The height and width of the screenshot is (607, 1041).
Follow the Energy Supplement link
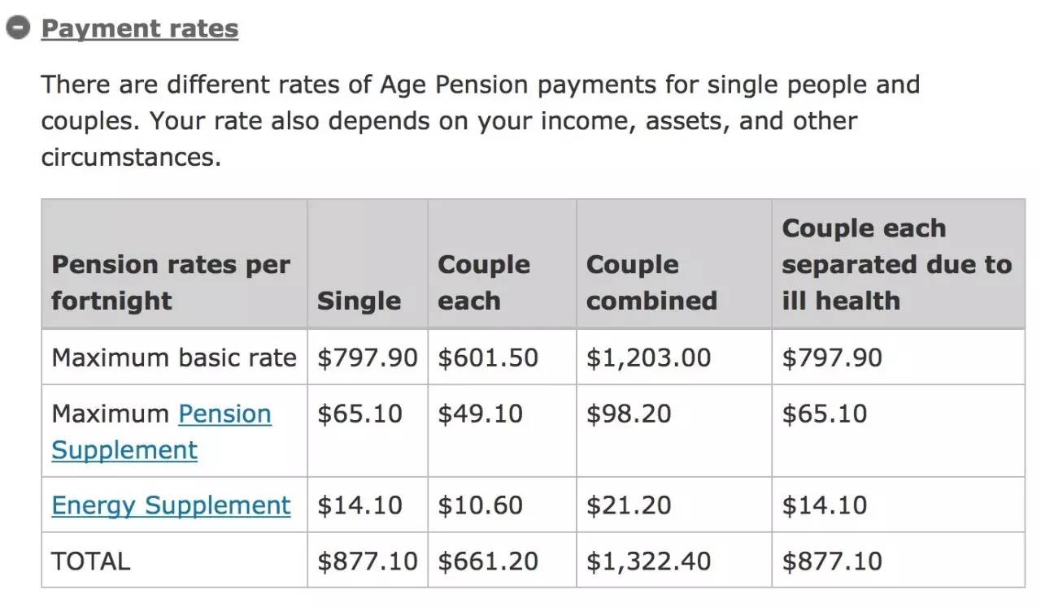click(171, 505)
